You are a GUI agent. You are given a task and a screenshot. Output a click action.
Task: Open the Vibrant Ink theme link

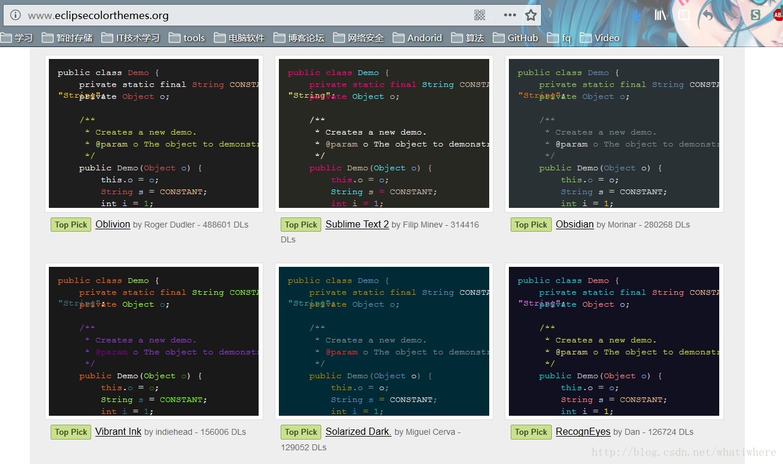click(x=118, y=432)
